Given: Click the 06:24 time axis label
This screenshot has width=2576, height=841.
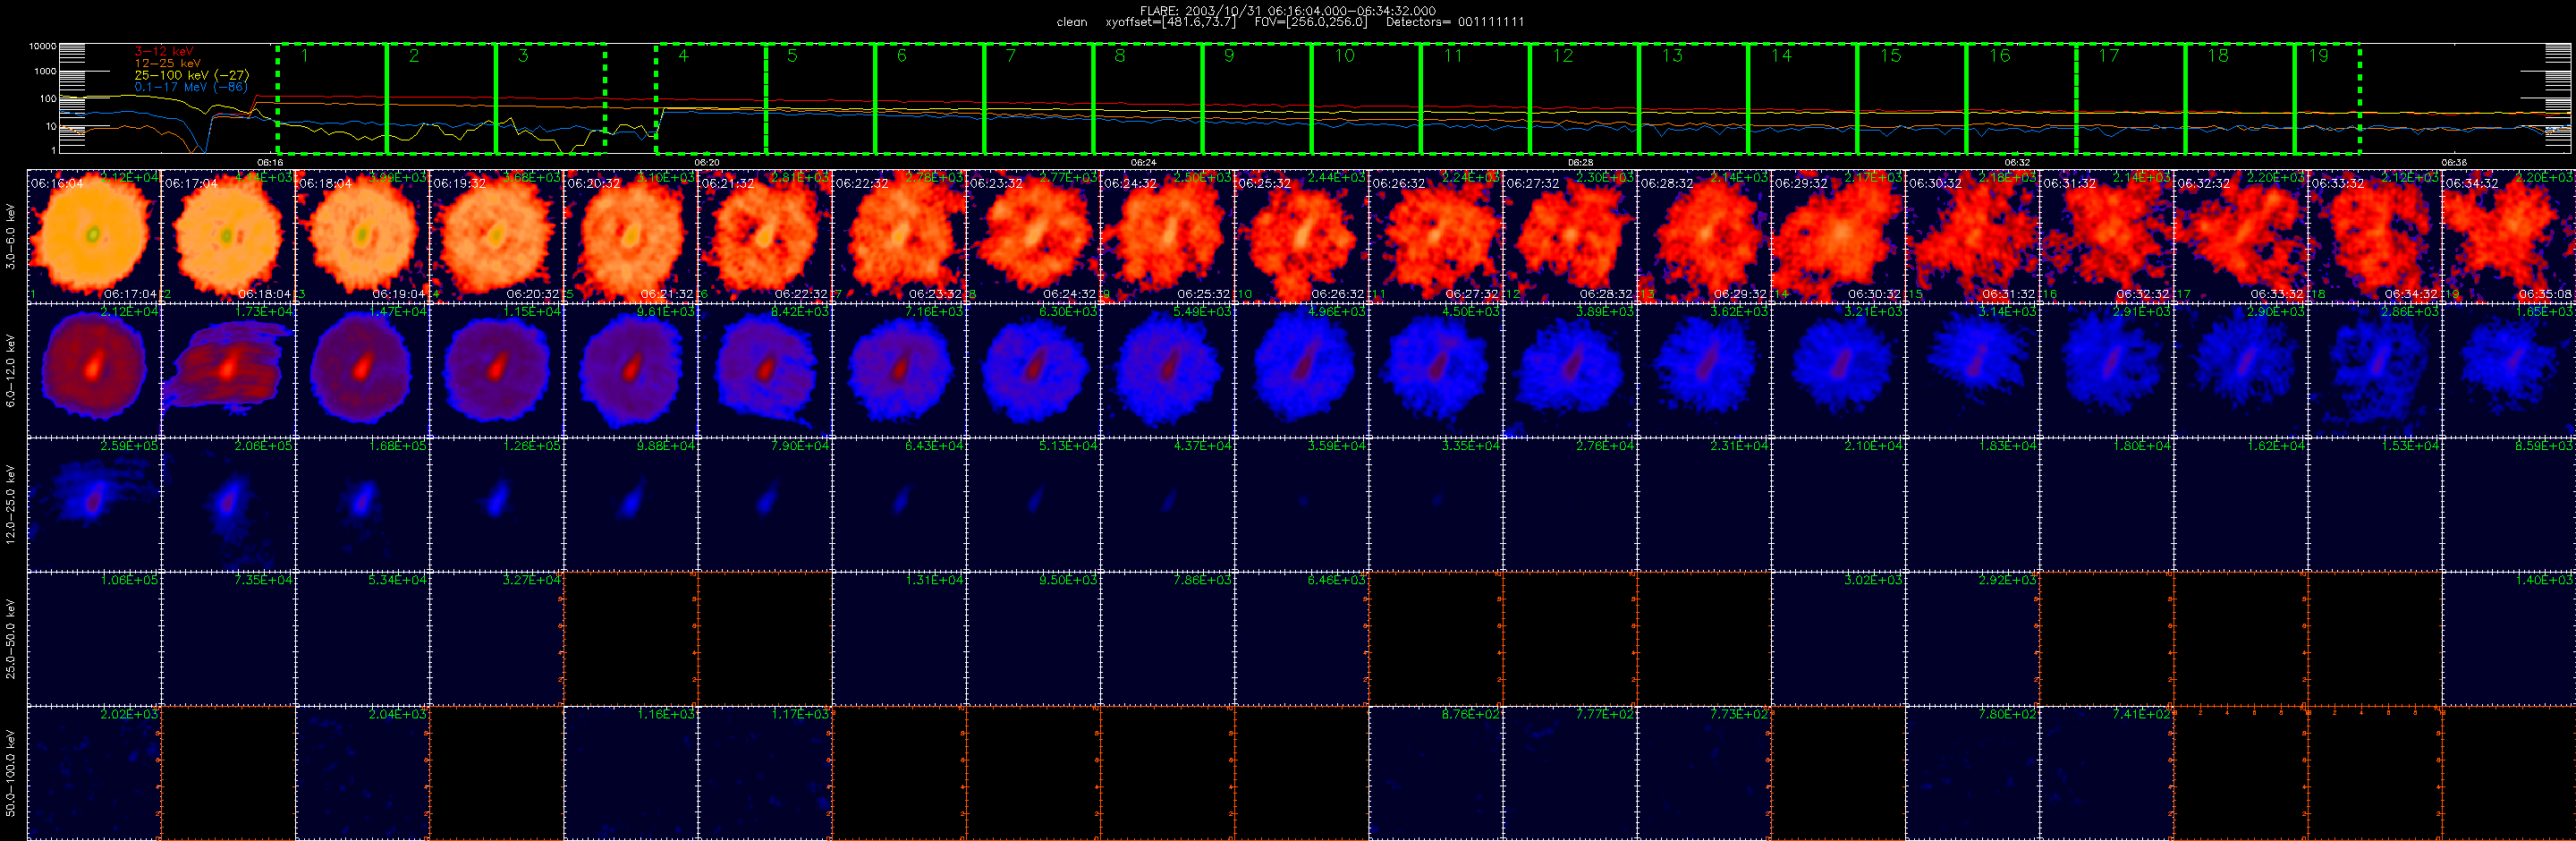Looking at the screenshot, I should pos(1143,162).
